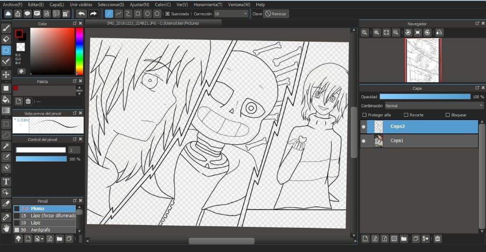The height and width of the screenshot is (252, 486).
Task: Click Unir visibles in the menu bar
Action: pos(81,5)
